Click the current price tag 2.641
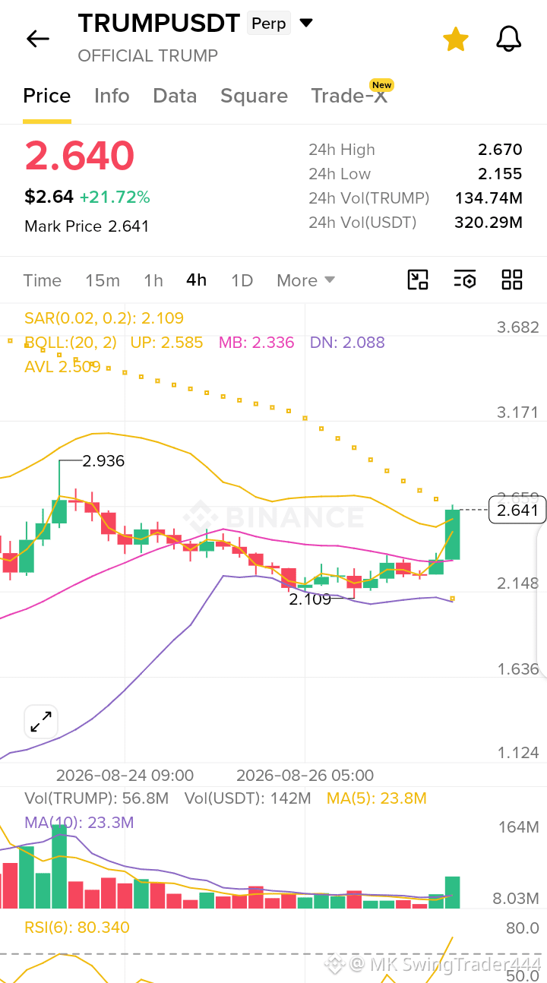This screenshot has width=547, height=983. click(x=518, y=510)
